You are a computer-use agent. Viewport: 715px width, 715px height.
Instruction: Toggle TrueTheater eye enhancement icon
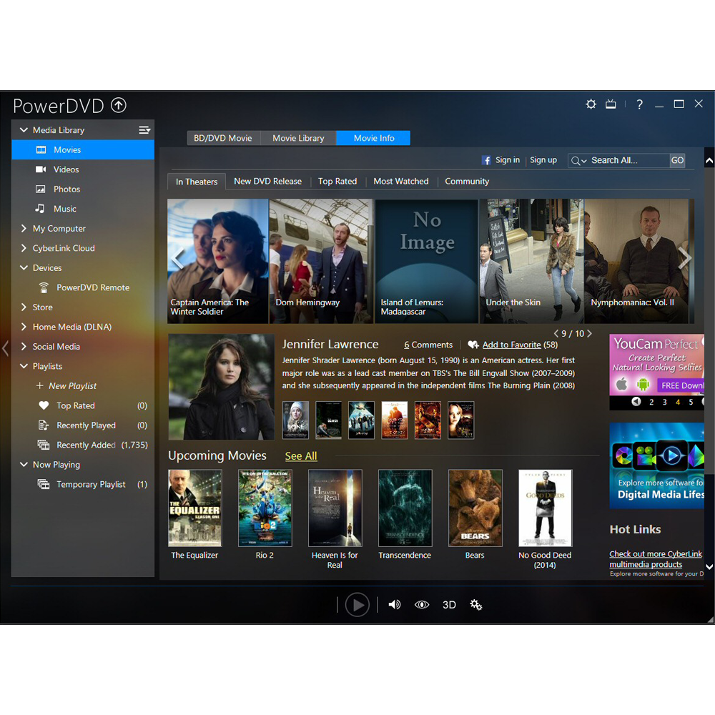click(x=422, y=605)
